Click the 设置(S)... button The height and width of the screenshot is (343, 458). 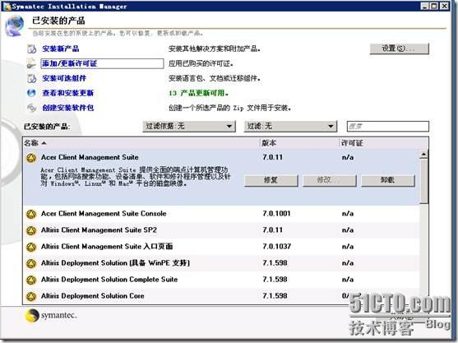click(x=400, y=49)
